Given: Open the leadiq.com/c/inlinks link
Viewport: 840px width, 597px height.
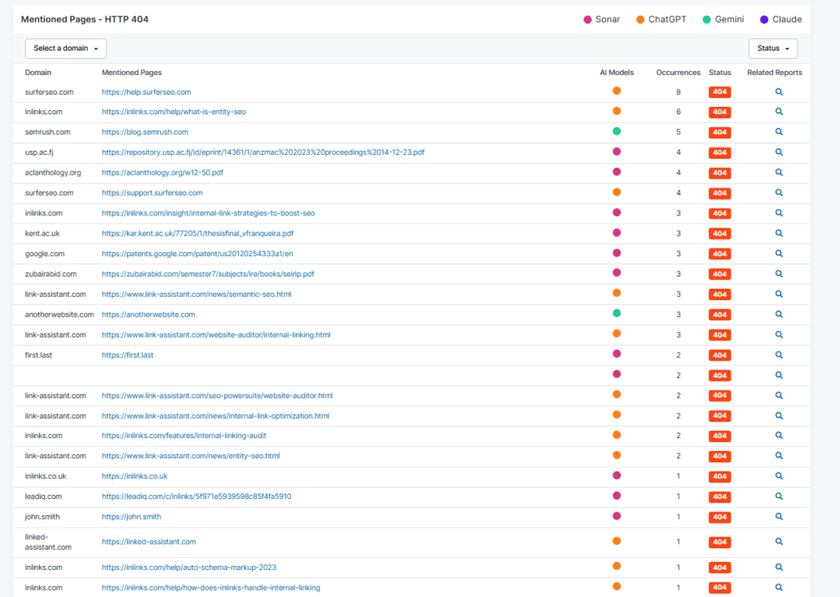Looking at the screenshot, I should [197, 497].
